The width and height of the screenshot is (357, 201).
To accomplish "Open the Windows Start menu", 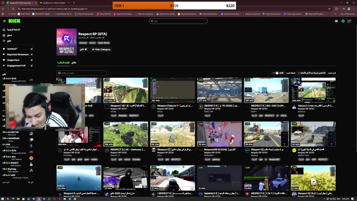I will coord(3,199).
